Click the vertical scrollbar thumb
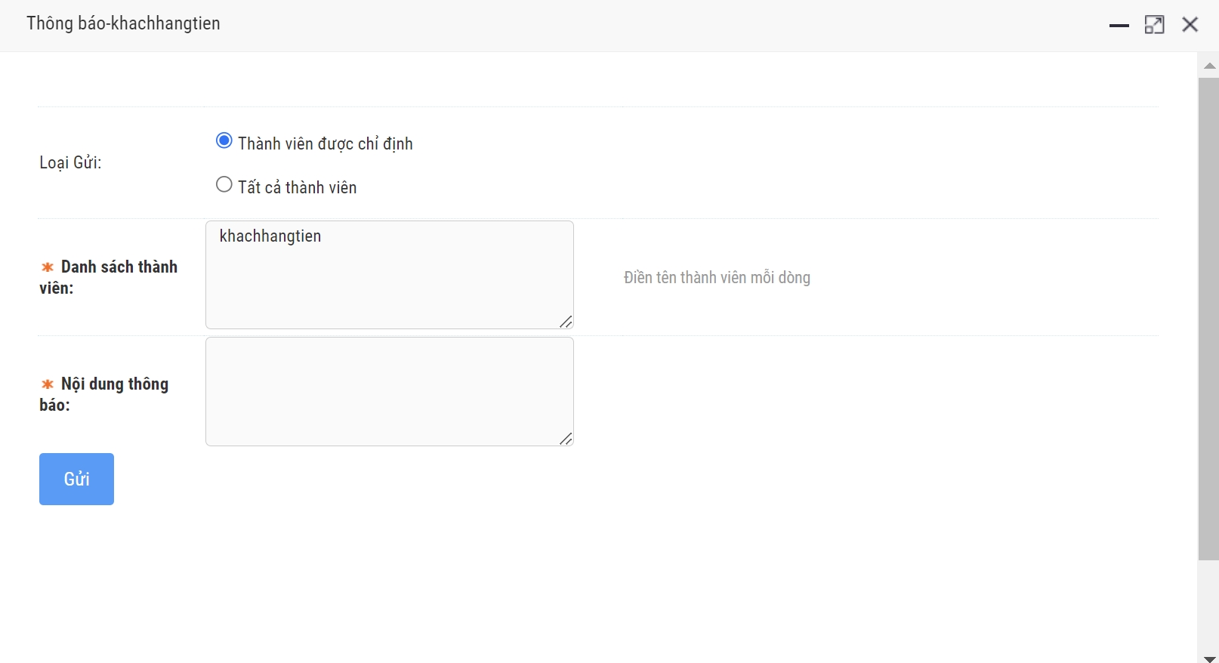 [x=1208, y=317]
